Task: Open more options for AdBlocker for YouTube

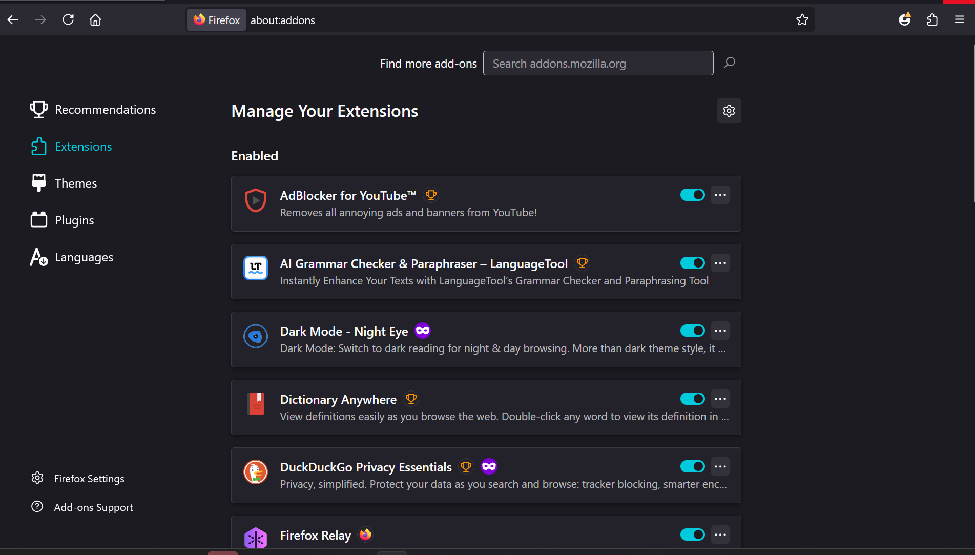Action: [x=720, y=195]
